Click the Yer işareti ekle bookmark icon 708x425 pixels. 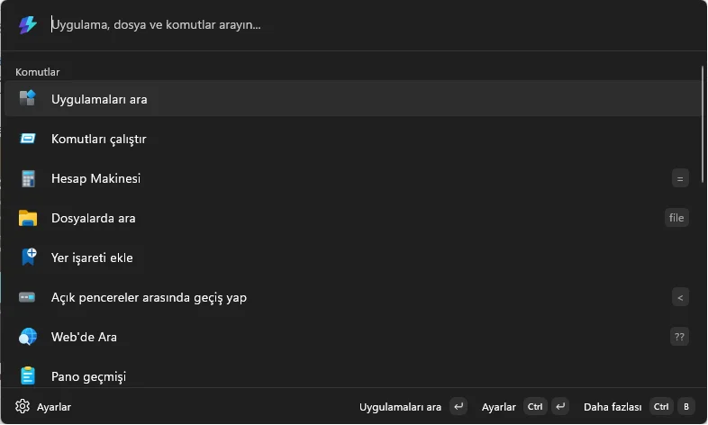pos(29,258)
